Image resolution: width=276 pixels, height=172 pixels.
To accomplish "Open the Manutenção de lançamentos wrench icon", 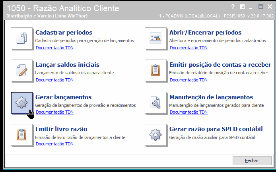I will pyautogui.click(x=155, y=103).
